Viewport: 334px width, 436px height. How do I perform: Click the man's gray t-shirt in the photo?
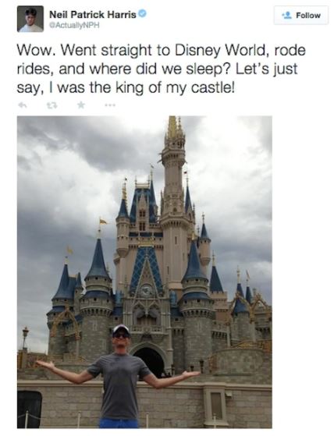click(x=120, y=385)
